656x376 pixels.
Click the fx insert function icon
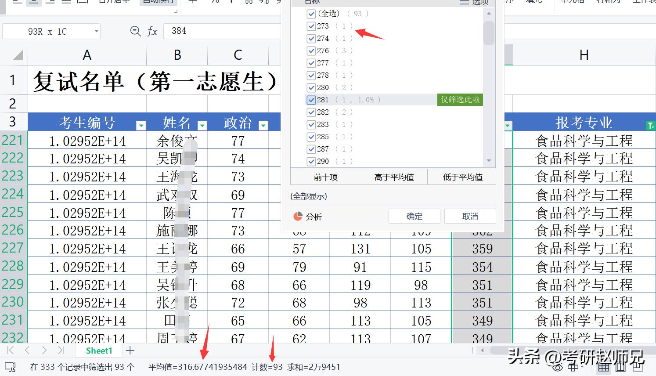click(152, 31)
